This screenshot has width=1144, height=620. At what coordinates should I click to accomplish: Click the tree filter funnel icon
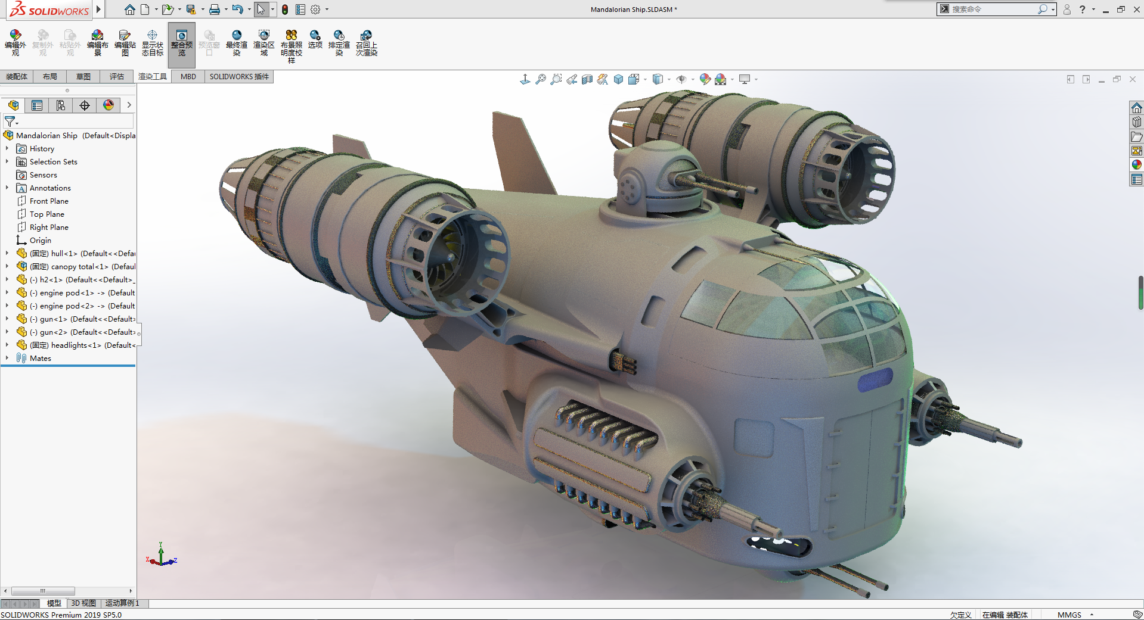pos(10,121)
